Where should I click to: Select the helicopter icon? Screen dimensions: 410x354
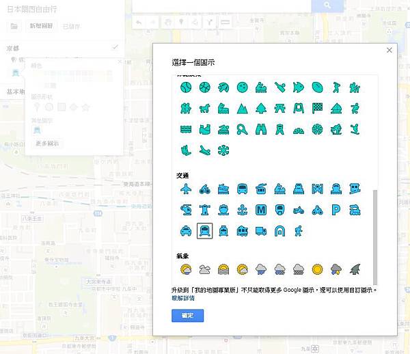[x=186, y=210]
